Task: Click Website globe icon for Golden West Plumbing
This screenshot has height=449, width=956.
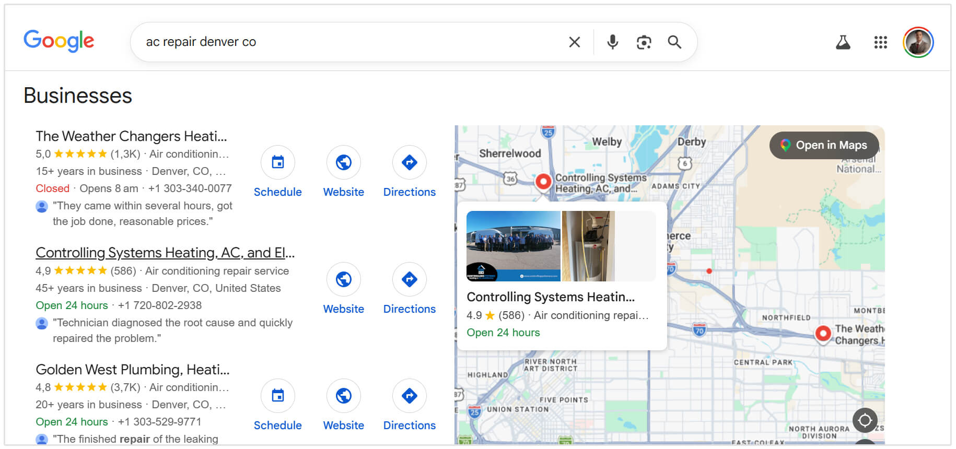Action: [344, 396]
